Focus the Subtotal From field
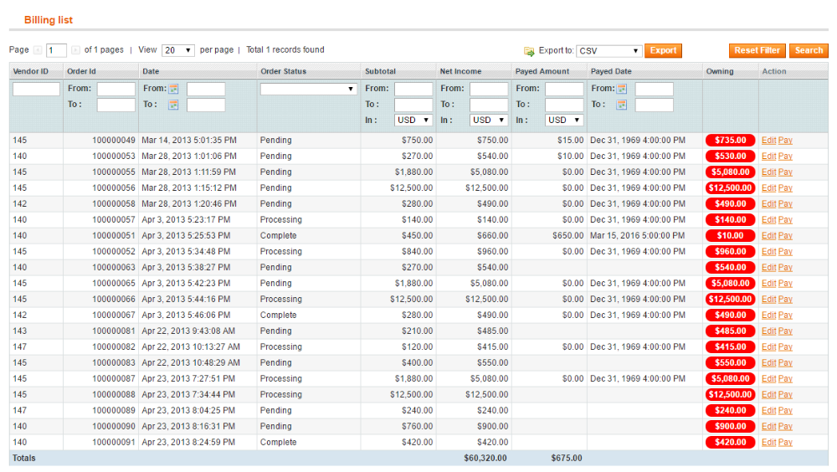This screenshot has height=472, width=837. pyautogui.click(x=413, y=90)
